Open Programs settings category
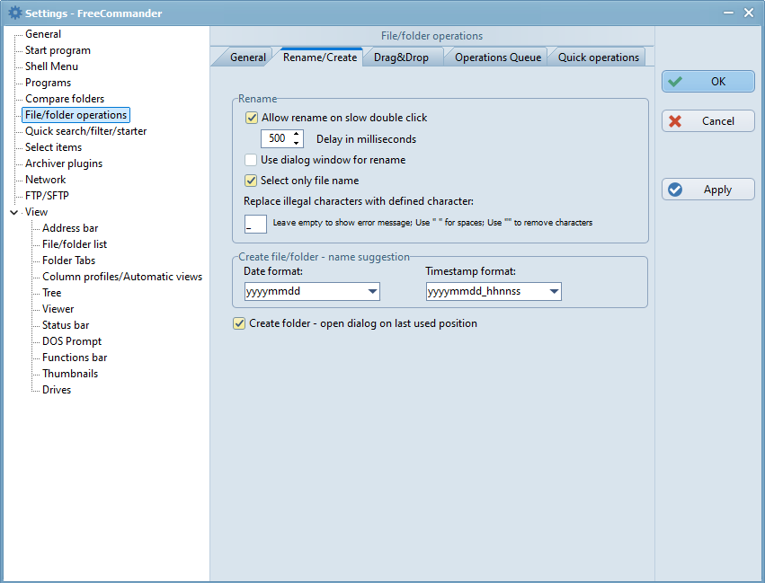Screen dimensions: 765x583 (48, 83)
